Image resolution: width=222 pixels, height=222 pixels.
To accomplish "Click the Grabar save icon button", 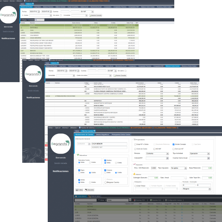I will pos(80,189).
